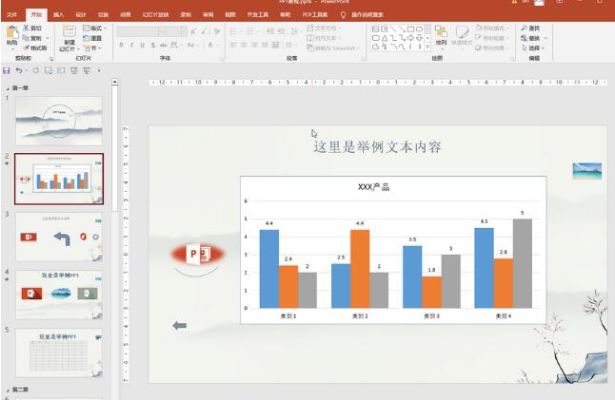Screen dimensions: 615x400
Task: Click the Paste (粘贴) clipboard icon
Action: (x=12, y=32)
